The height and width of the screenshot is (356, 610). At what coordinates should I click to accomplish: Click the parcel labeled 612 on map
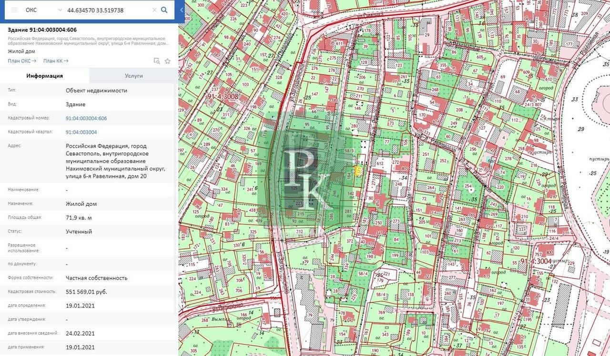[380, 163]
